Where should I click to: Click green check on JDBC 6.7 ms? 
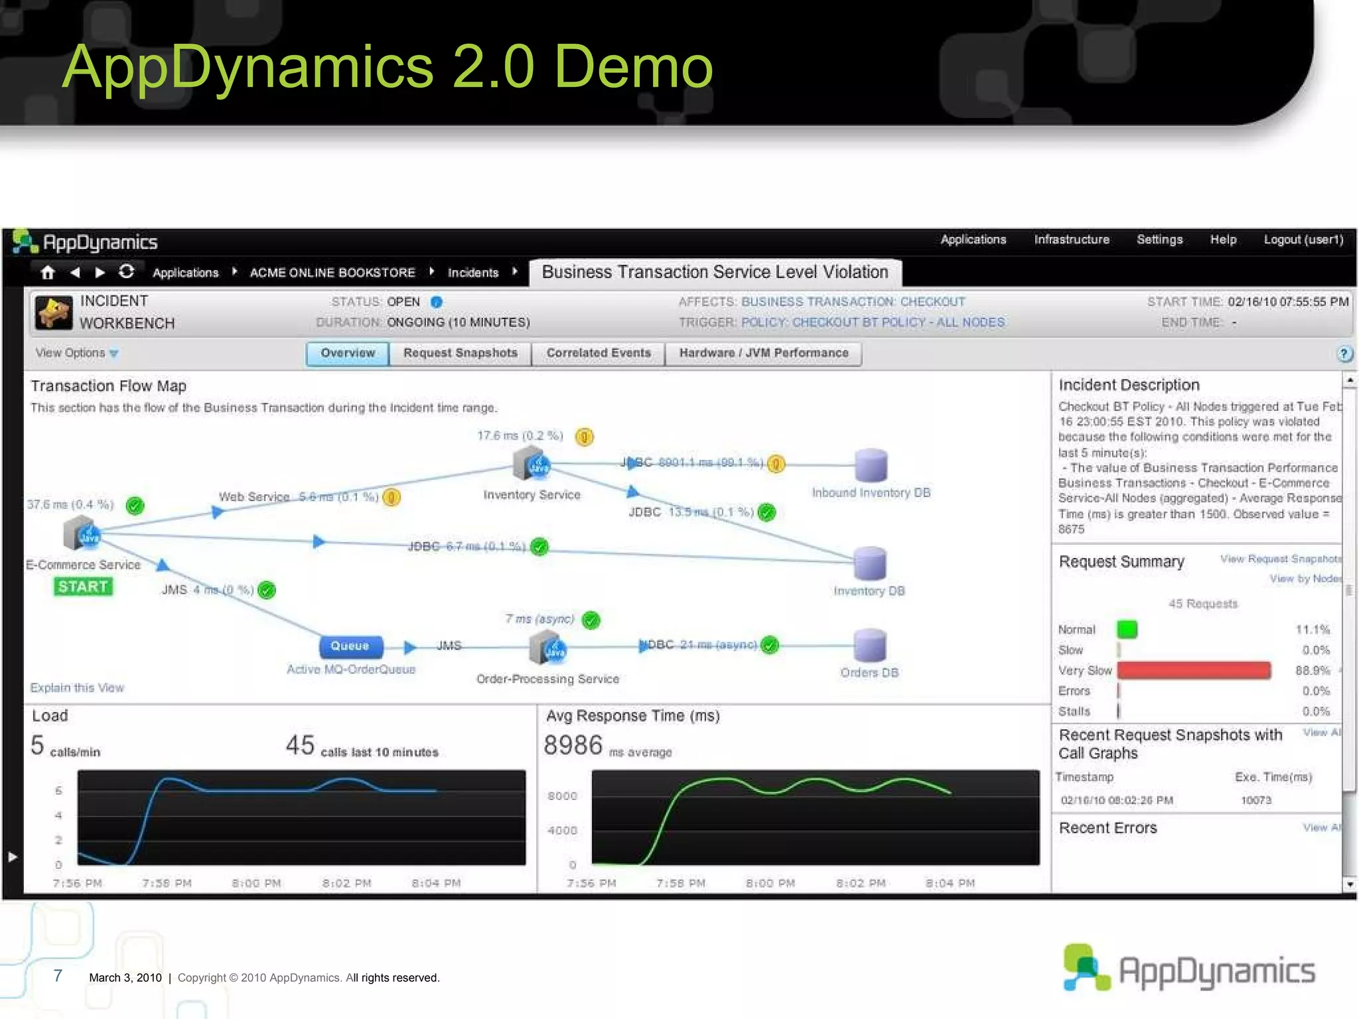539,547
